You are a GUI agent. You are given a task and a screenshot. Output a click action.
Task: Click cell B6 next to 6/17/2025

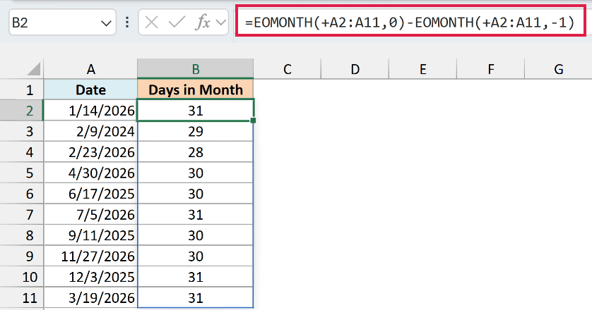(x=195, y=194)
